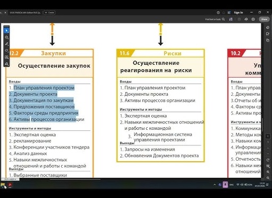Open the Copy/pages panel icon on right rail
The height and width of the screenshot is (198, 272).
point(268,40)
